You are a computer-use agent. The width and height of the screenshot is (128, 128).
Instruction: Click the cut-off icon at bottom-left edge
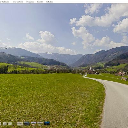[x=0, y=124]
